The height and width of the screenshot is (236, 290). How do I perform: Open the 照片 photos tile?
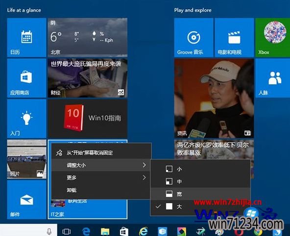point(26,159)
